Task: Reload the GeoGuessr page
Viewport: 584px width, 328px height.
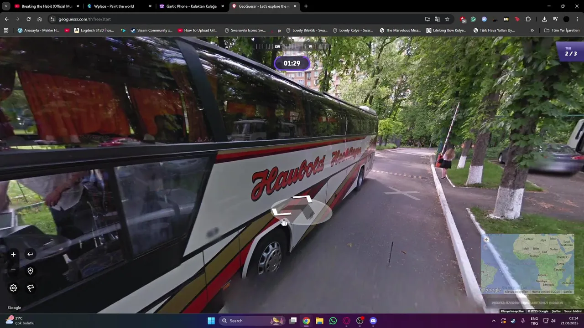Action: coord(28,19)
